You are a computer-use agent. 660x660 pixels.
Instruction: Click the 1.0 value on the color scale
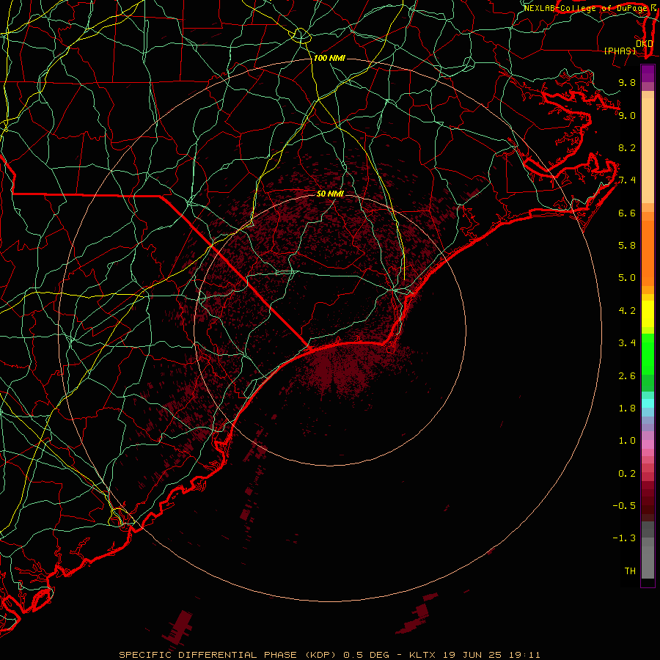(x=627, y=441)
